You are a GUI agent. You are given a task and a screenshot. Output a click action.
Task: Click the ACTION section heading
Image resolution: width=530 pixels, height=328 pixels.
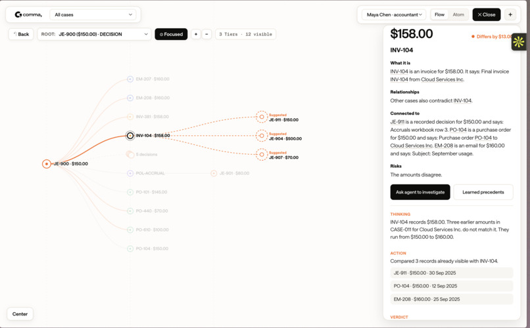[398, 253]
